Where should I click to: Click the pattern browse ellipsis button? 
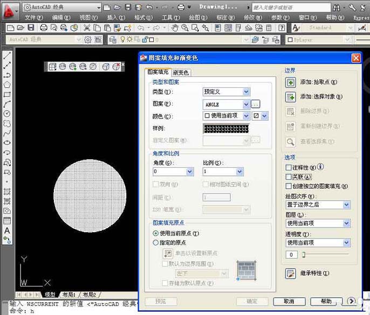pyautogui.click(x=255, y=104)
